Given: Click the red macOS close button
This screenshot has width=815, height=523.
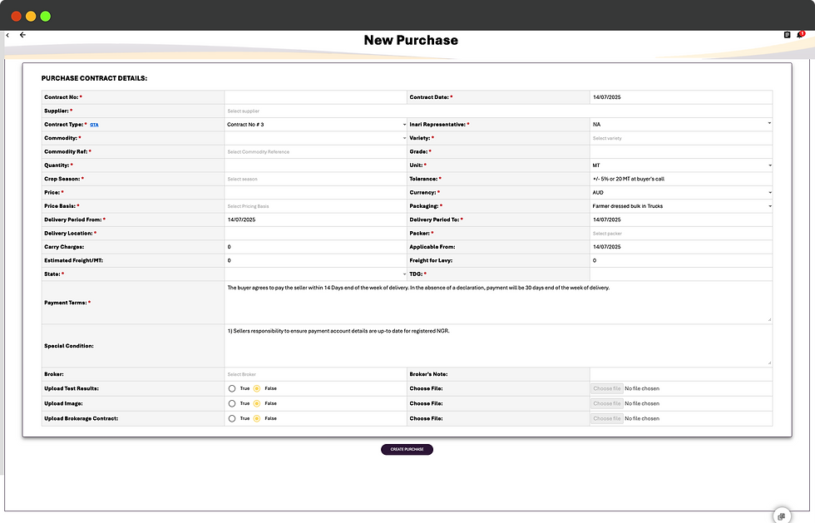Looking at the screenshot, I should (17, 16).
